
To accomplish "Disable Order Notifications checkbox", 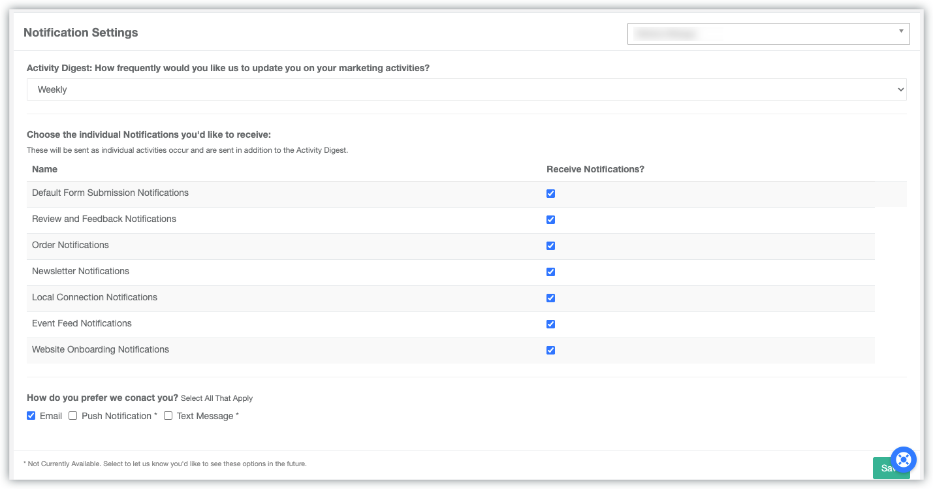I will (550, 246).
